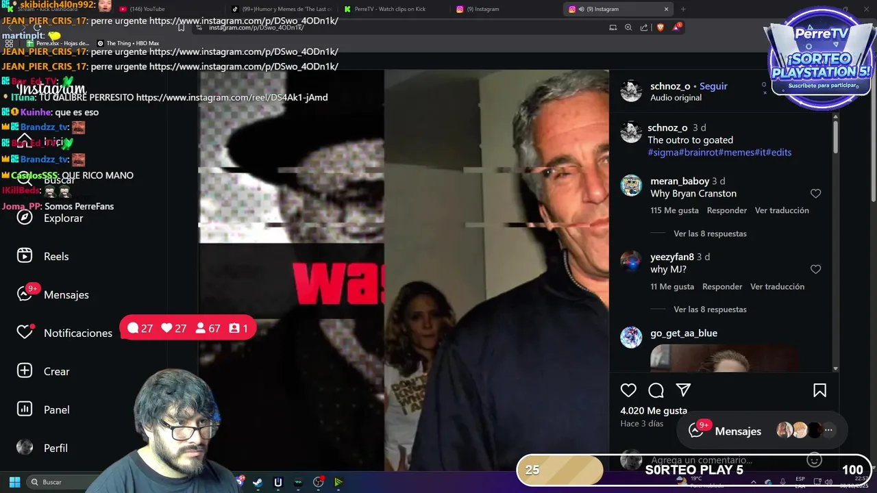Open Windows Start button

coord(14,482)
